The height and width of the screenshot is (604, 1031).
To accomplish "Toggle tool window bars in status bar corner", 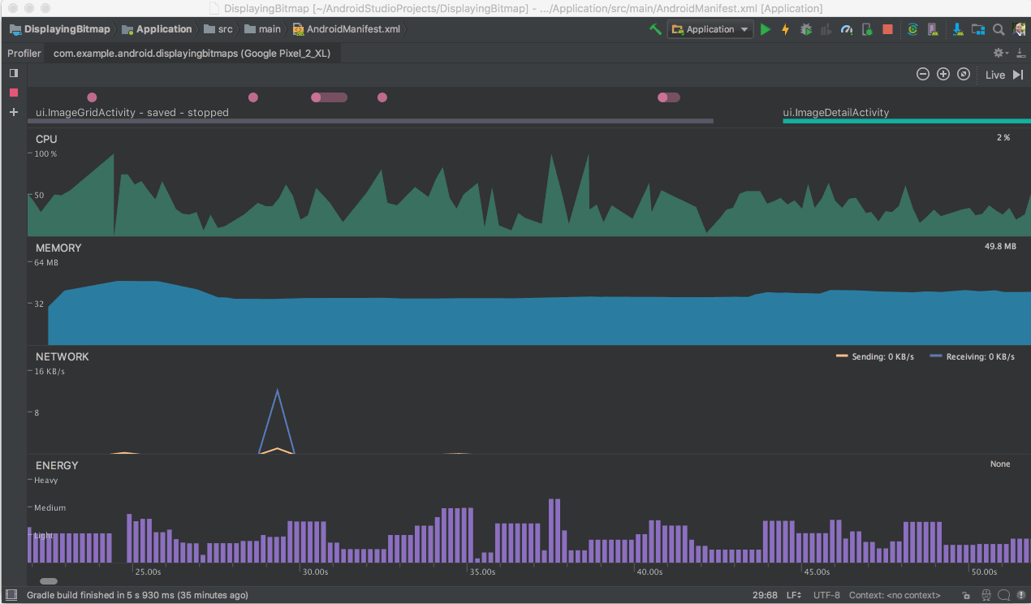I will [x=11, y=595].
